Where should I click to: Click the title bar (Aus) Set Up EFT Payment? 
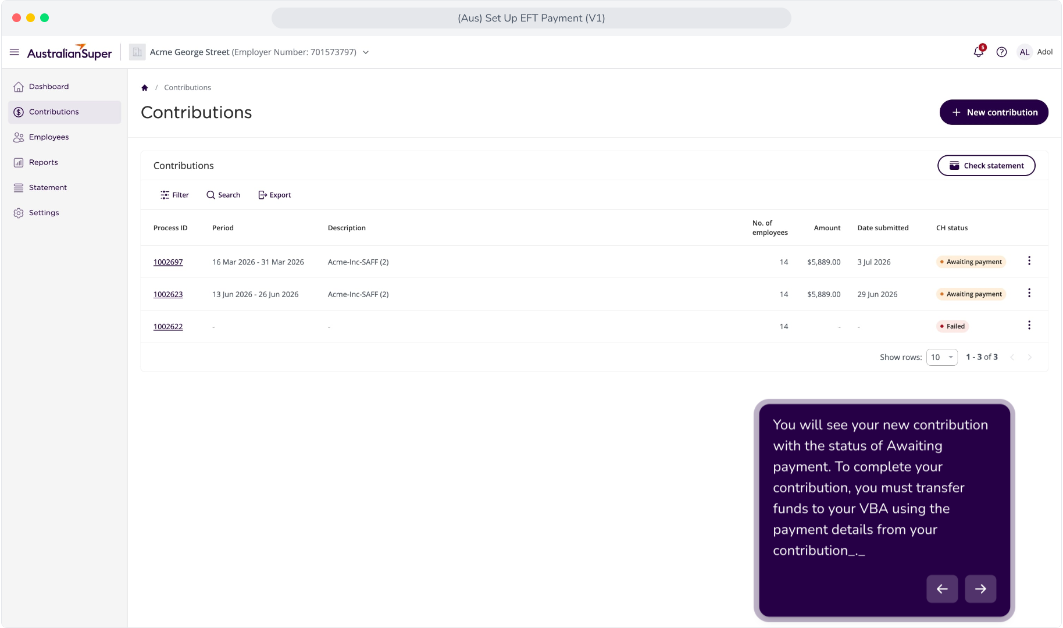point(531,18)
